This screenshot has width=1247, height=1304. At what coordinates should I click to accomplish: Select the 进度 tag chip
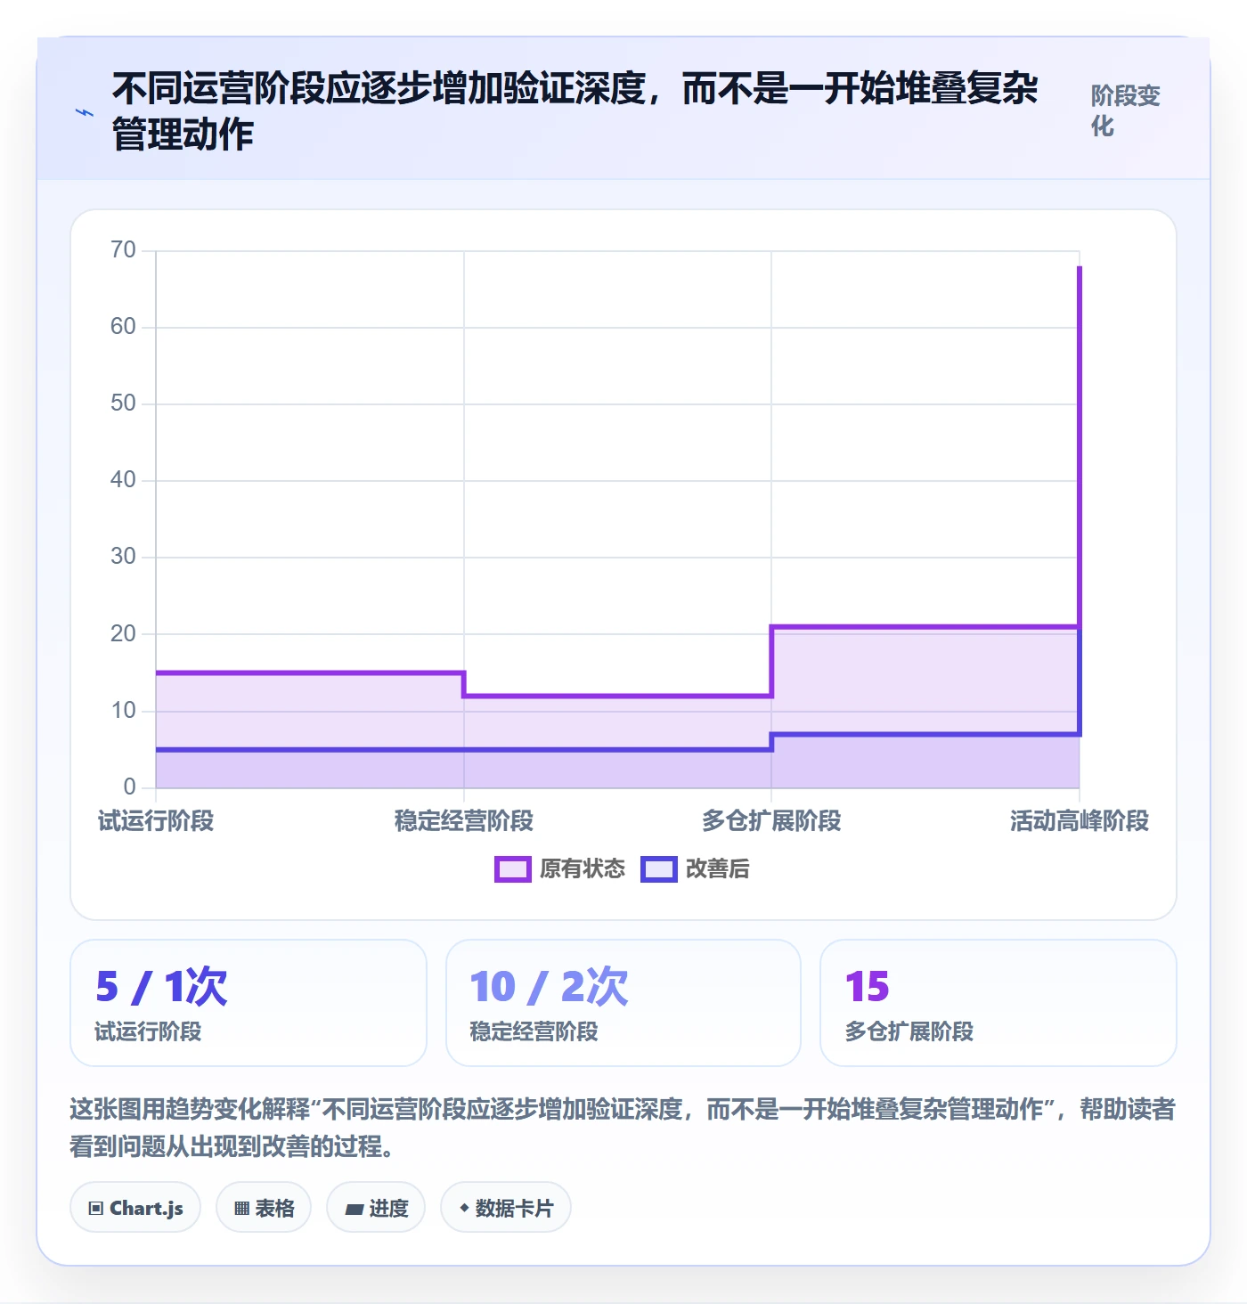(x=376, y=1208)
